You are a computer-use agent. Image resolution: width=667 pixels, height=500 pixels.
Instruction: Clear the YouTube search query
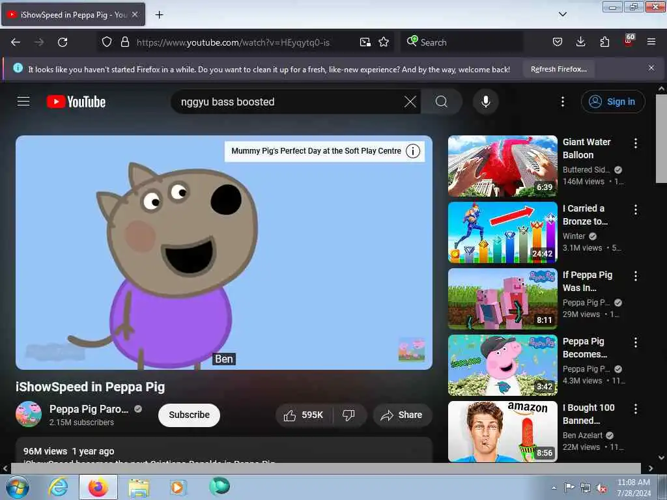[410, 102]
